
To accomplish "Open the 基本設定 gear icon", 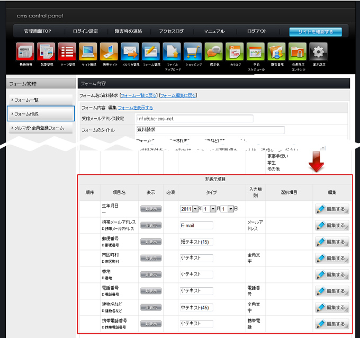I will 318,52.
